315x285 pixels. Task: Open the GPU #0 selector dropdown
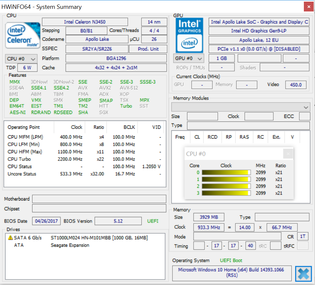click(x=188, y=58)
